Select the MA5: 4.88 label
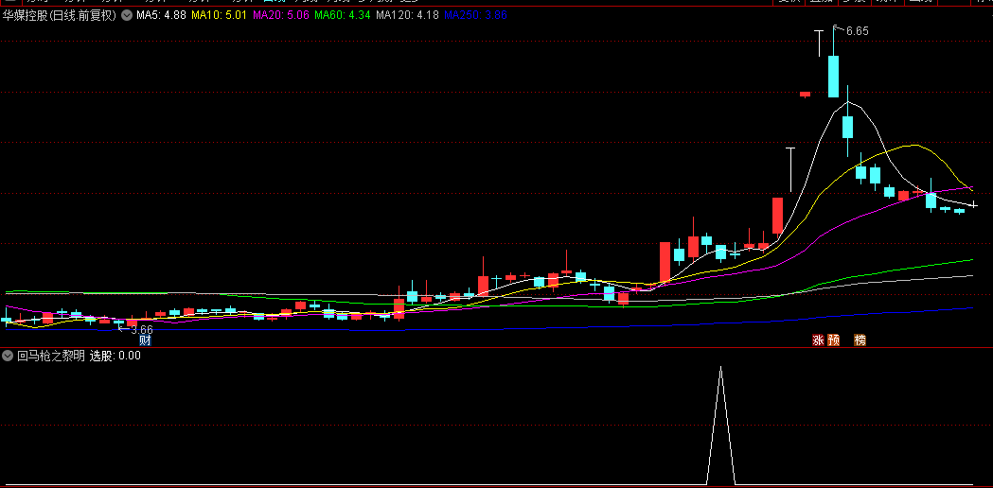 [161, 16]
